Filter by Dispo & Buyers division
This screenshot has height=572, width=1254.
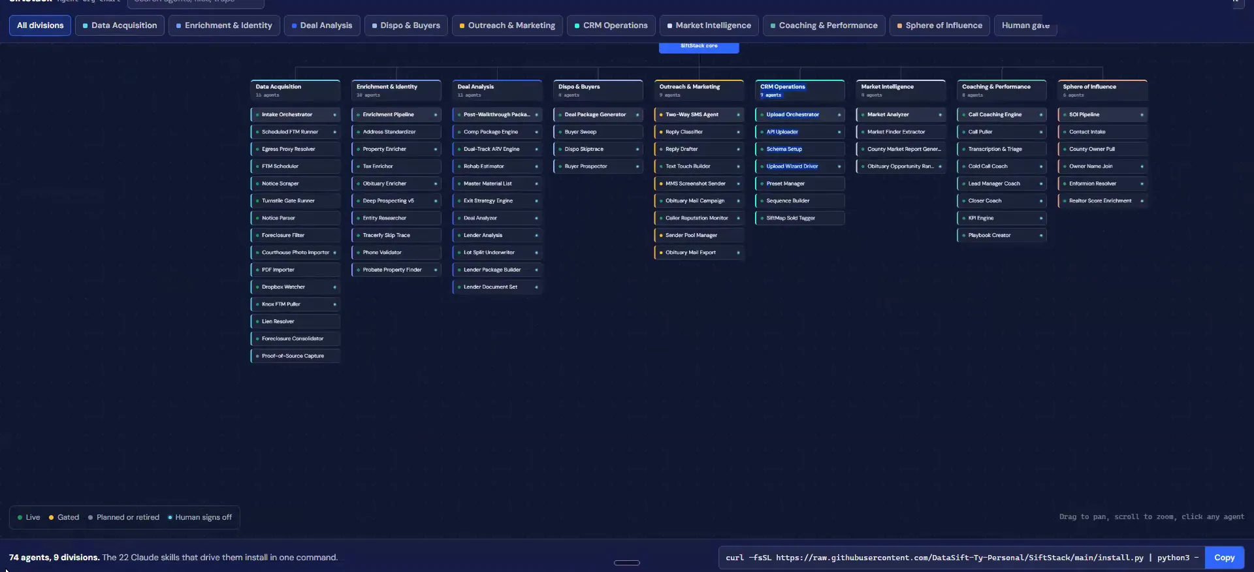(x=406, y=25)
